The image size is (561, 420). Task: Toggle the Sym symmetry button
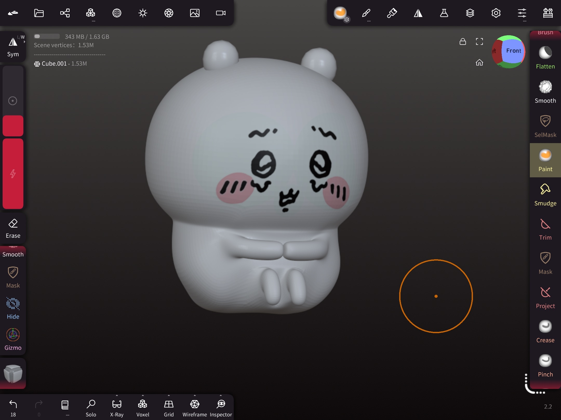pyautogui.click(x=13, y=47)
